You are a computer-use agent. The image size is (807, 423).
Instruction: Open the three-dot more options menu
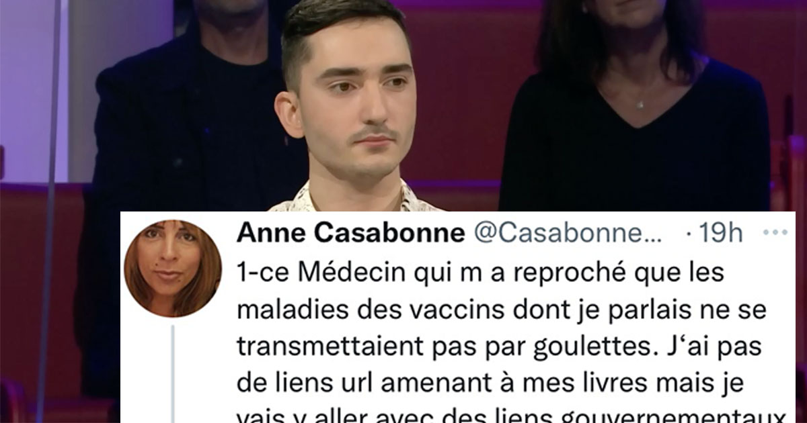point(778,233)
